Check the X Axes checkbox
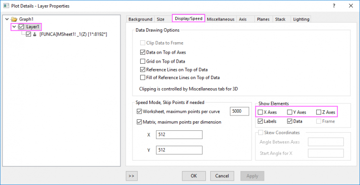The image size is (360, 185). point(260,112)
